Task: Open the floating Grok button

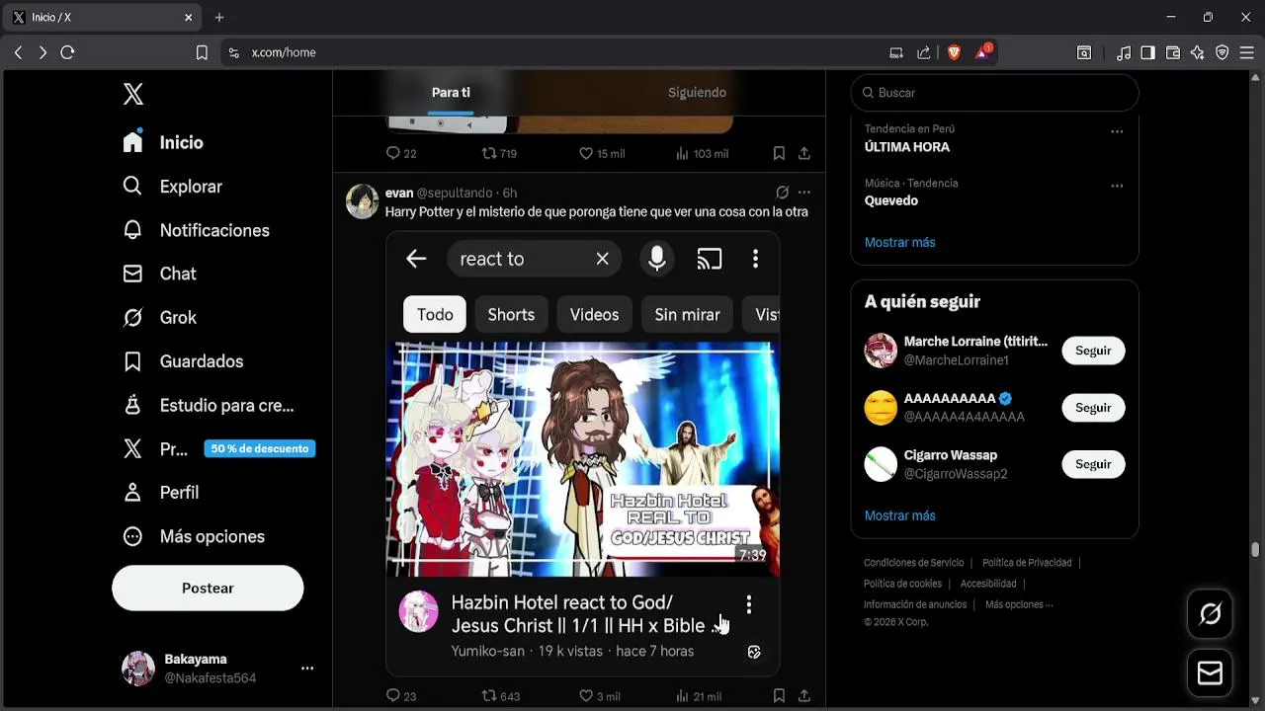Action: click(1210, 614)
